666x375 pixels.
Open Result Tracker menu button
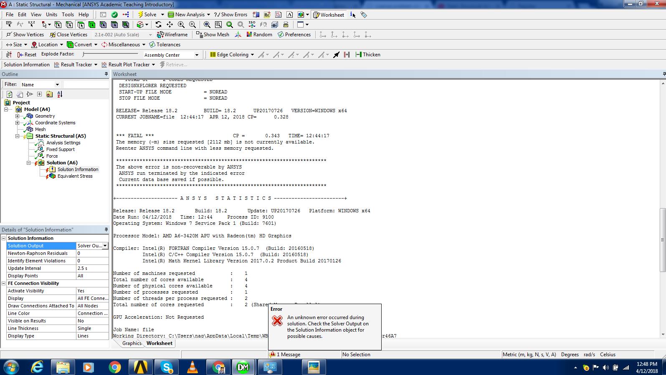point(76,65)
